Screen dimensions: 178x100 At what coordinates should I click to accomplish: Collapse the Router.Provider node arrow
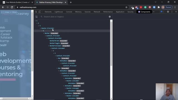(40, 28)
